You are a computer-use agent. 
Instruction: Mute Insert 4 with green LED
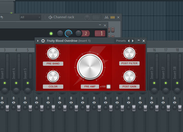(x=16, y=83)
